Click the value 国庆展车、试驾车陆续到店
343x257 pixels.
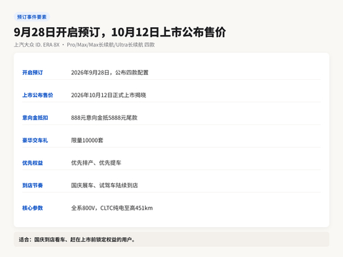104,186
